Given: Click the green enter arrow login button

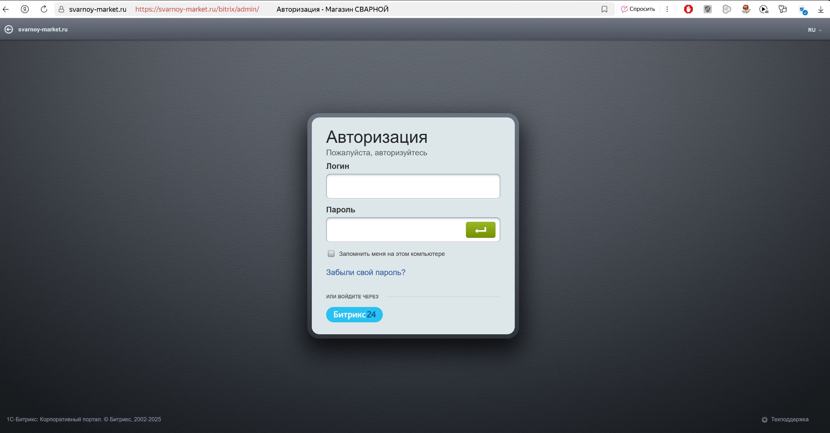Looking at the screenshot, I should (480, 230).
